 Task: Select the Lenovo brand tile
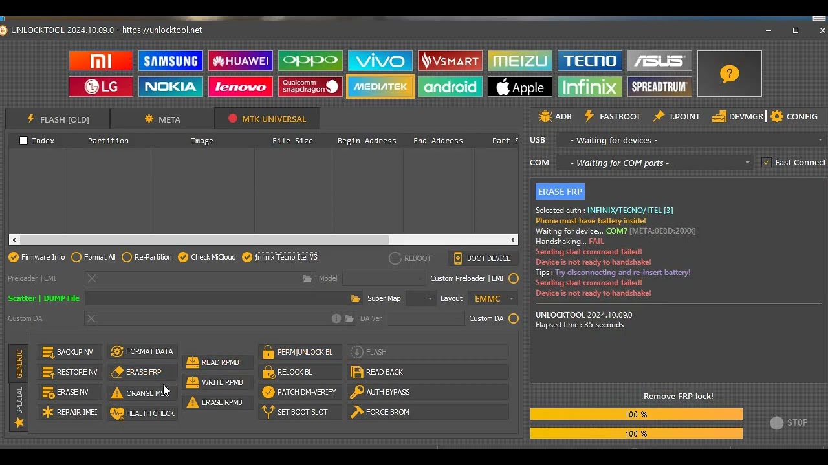coord(241,87)
